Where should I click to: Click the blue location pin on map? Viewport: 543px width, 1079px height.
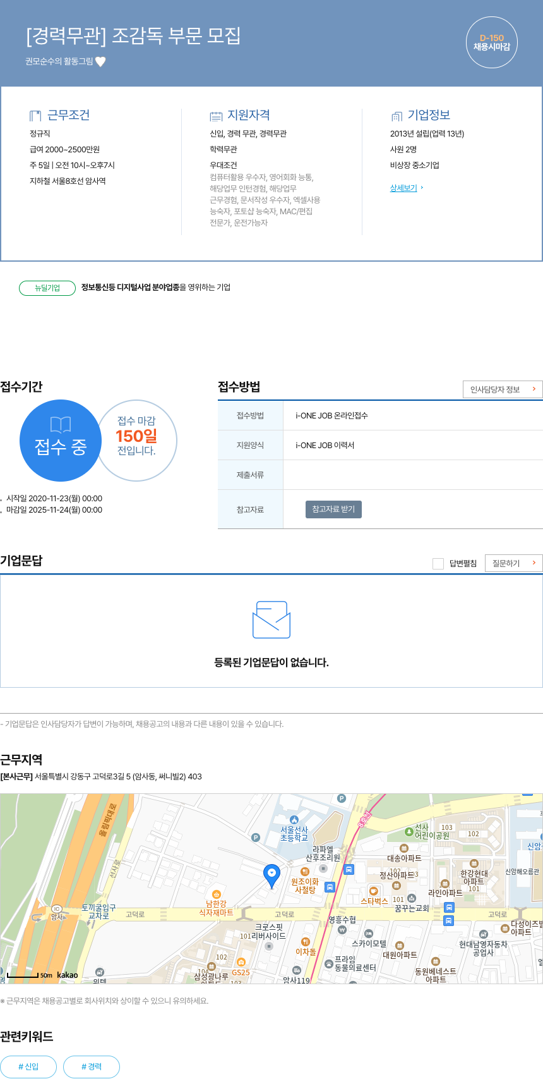271,876
